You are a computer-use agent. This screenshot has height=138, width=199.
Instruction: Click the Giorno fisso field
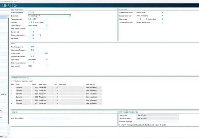pyautogui.click(x=161, y=19)
